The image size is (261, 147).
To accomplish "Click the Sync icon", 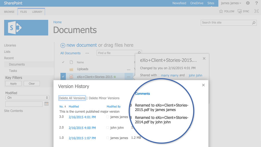I will point(240,11).
